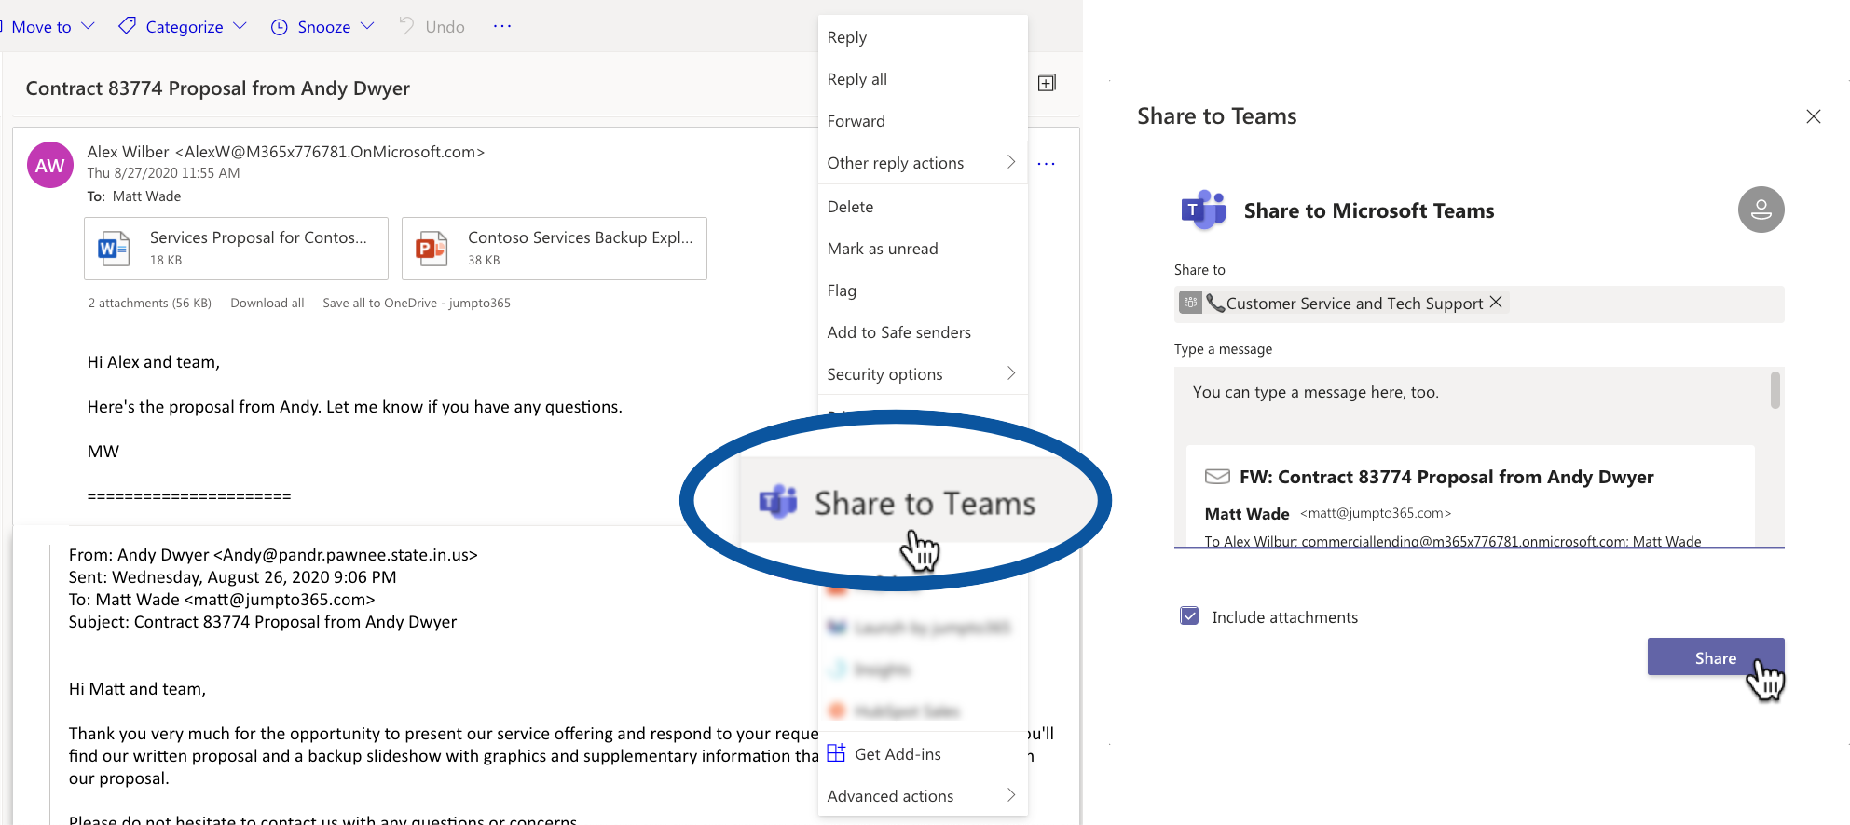The image size is (1850, 825).
Task: Open the message more actions ellipsis
Action: [1047, 164]
